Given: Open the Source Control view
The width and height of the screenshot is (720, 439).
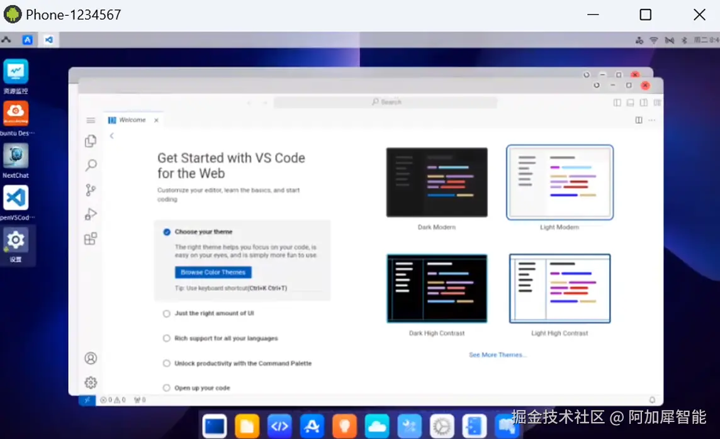Looking at the screenshot, I should click(x=91, y=190).
